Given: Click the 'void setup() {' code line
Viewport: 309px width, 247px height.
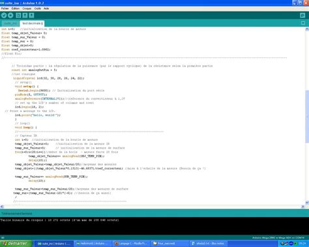Looking at the screenshot, I should pos(27,87).
